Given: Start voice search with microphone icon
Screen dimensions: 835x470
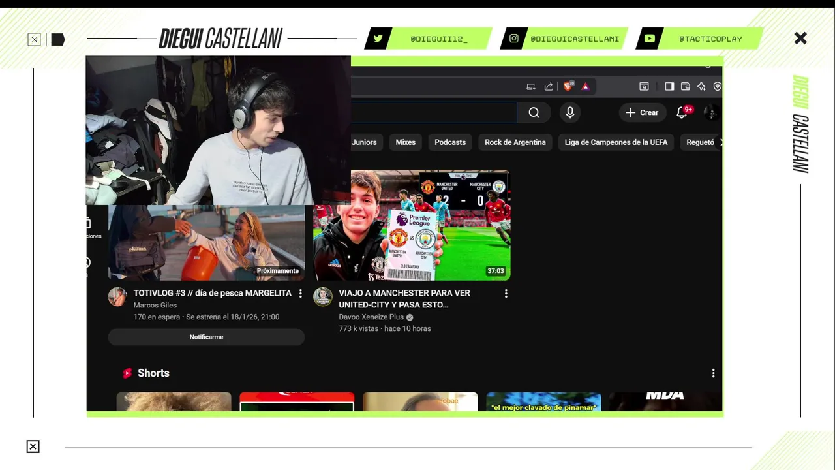Looking at the screenshot, I should [x=570, y=113].
